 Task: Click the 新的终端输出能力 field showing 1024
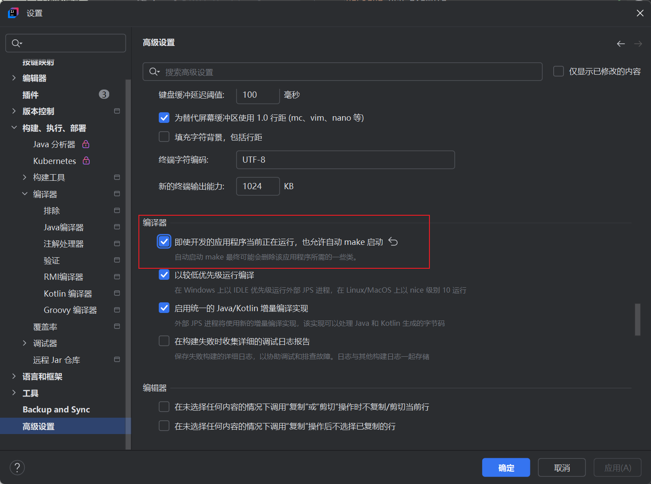[258, 186]
